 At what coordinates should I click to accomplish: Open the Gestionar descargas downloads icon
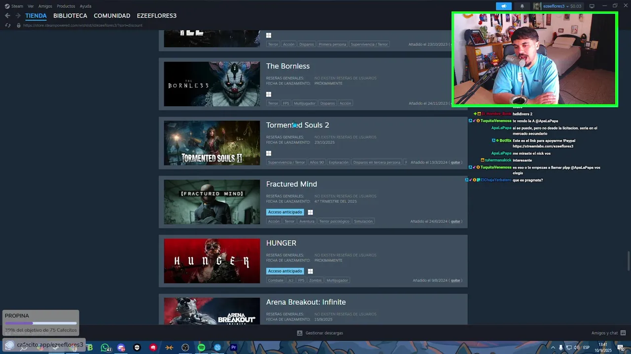(x=300, y=333)
